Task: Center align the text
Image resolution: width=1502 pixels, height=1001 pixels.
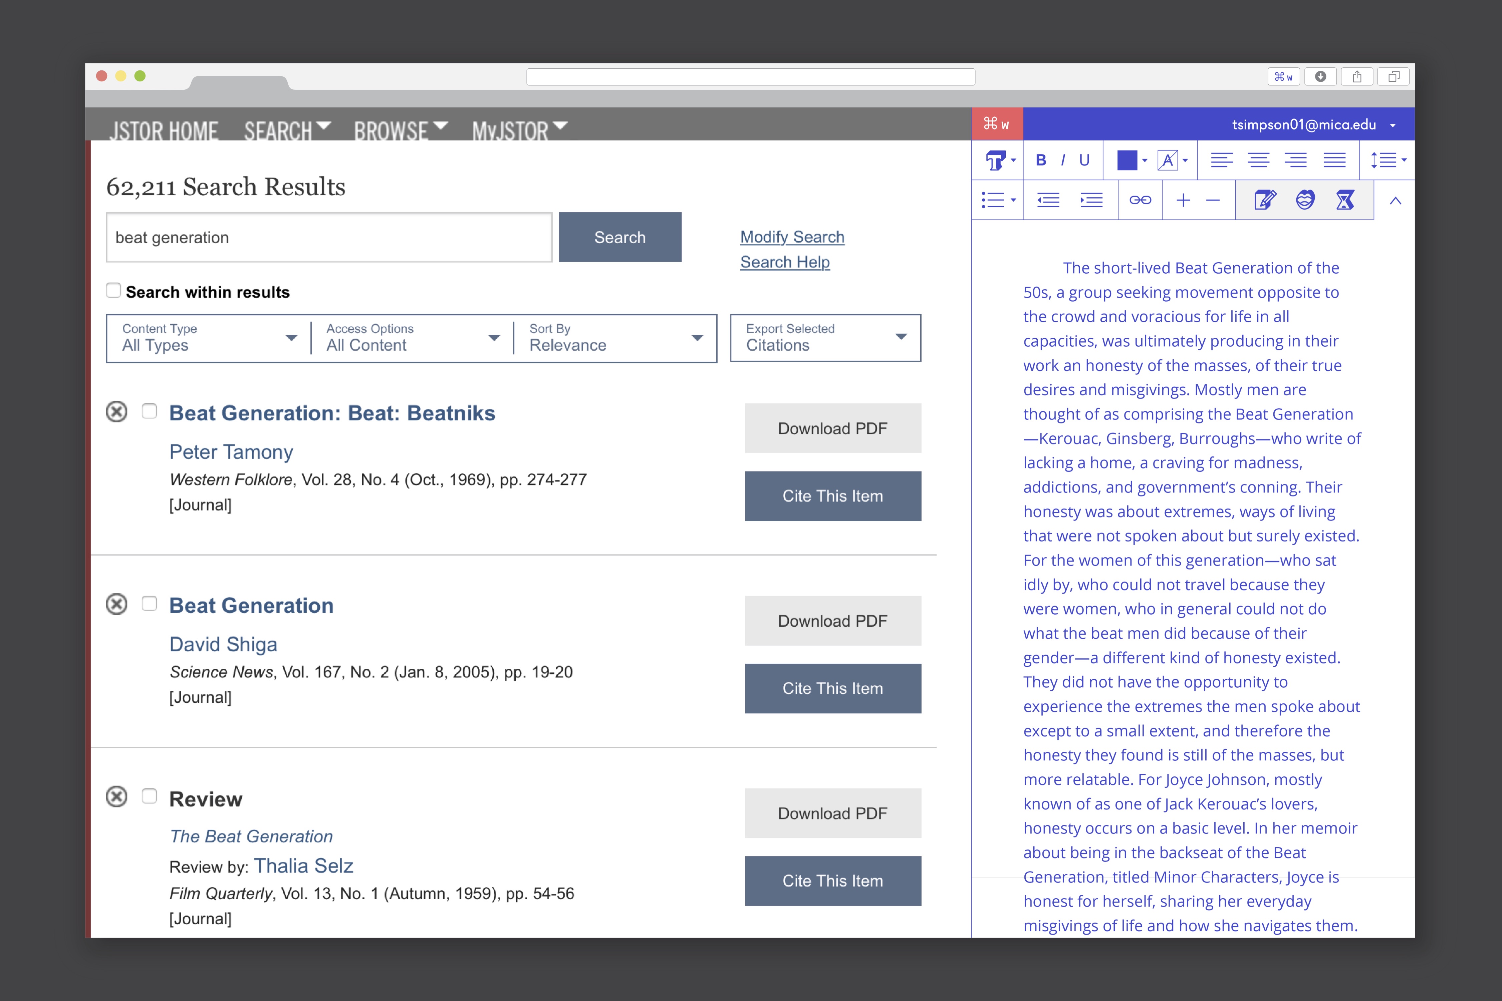Action: pyautogui.click(x=1258, y=160)
